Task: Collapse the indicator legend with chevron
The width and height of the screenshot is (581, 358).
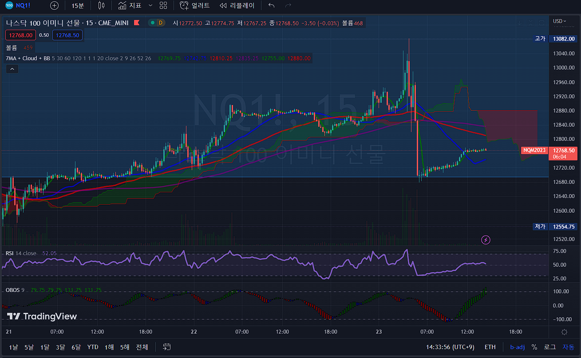Action: (12, 69)
